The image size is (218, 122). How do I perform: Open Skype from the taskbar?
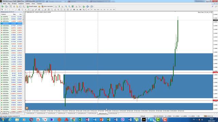coord(151,120)
